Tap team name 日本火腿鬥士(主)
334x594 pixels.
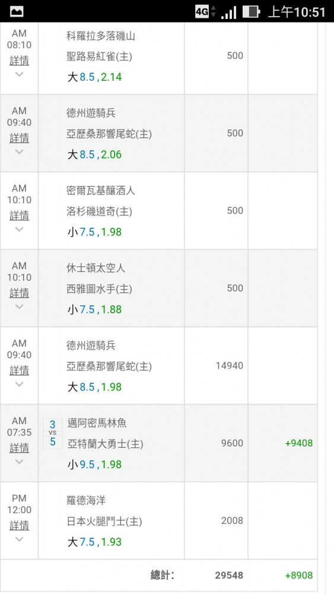point(104,522)
